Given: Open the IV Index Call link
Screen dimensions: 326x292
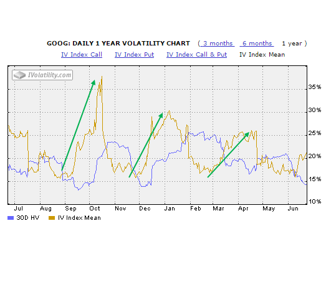Looking at the screenshot, I should coord(82,55).
